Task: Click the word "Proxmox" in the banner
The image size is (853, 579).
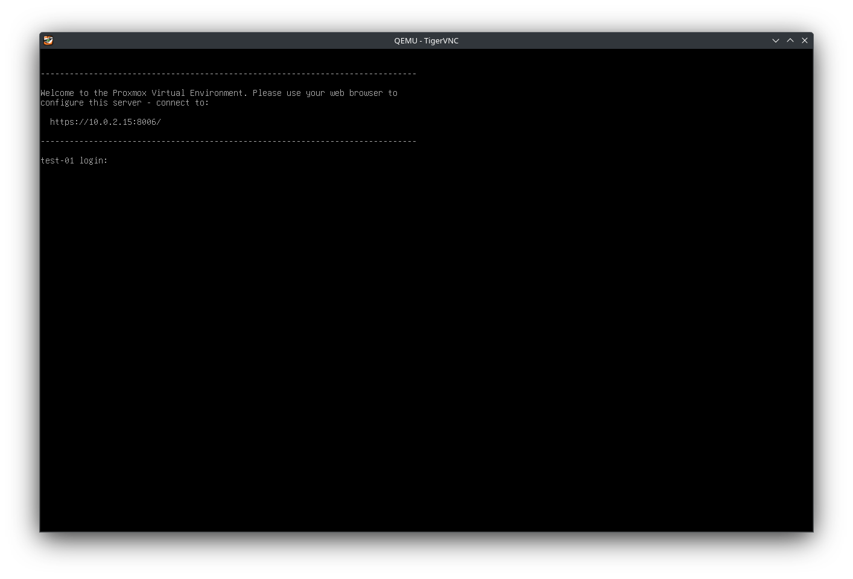Action: (x=129, y=93)
